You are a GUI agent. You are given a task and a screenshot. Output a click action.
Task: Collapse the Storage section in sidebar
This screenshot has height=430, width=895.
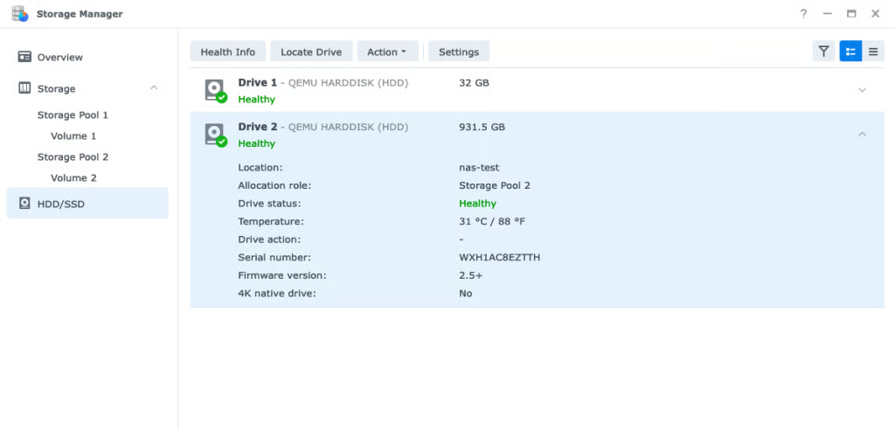tap(154, 87)
